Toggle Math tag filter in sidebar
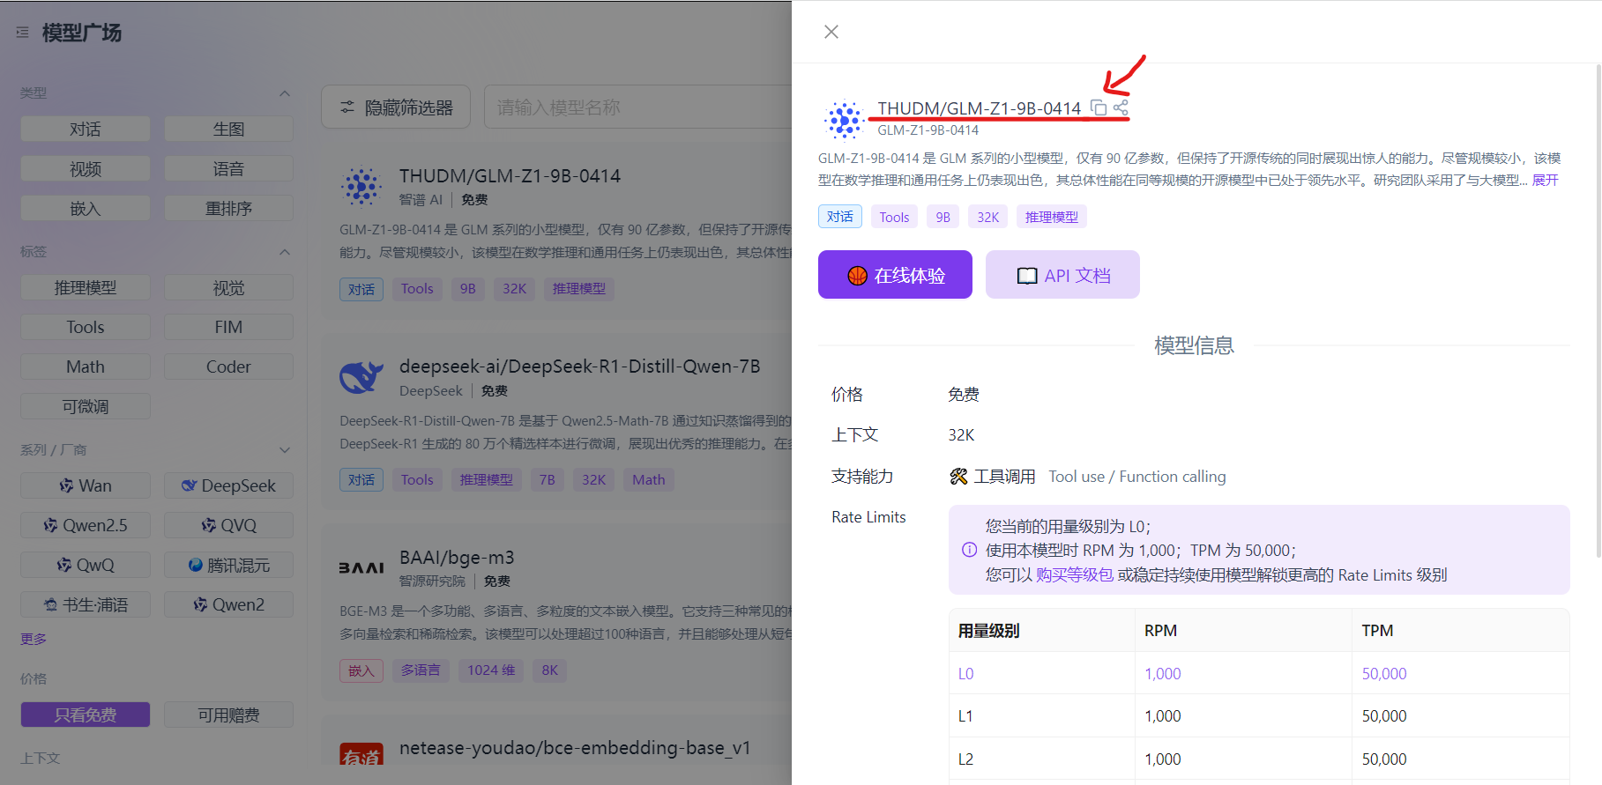This screenshot has width=1602, height=785. [86, 367]
